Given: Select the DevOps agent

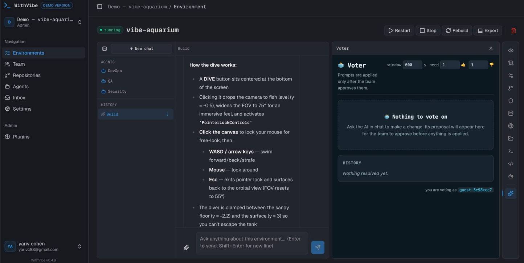Looking at the screenshot, I should [x=136, y=71].
